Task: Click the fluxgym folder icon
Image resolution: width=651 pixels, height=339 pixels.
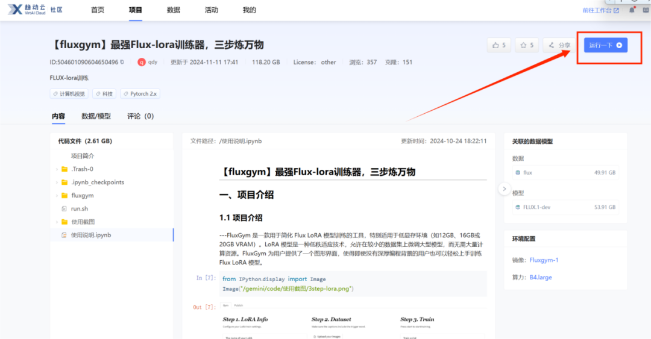Action: (64, 196)
